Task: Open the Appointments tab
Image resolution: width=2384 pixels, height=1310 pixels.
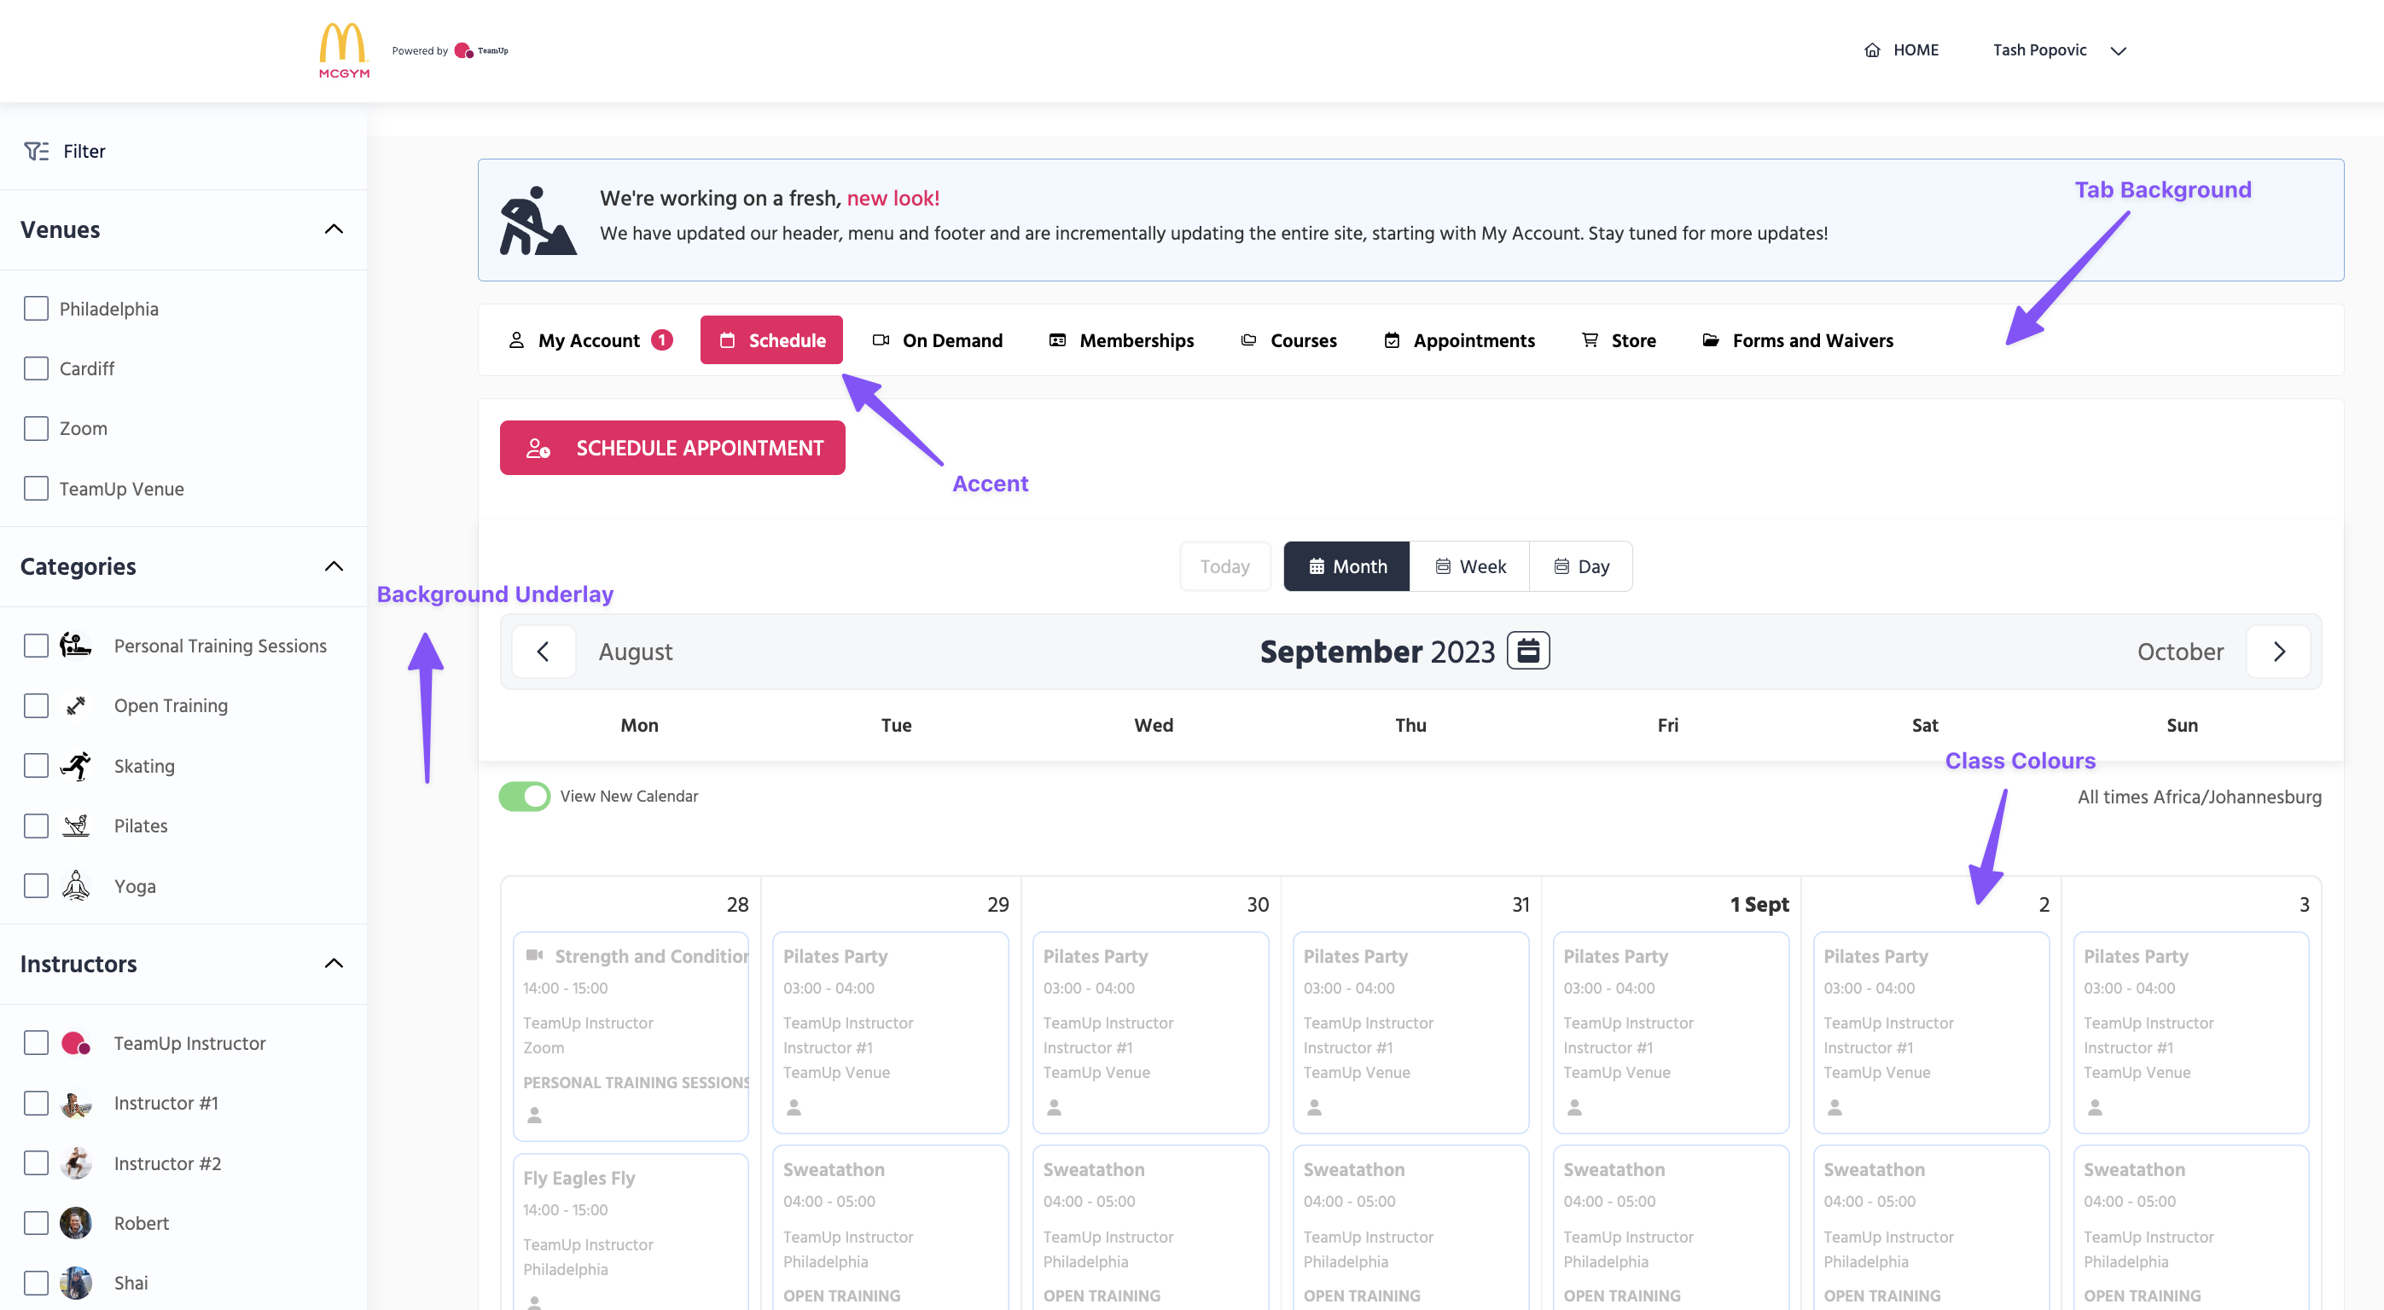Action: 1458,339
